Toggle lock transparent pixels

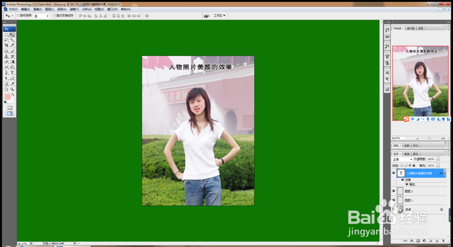coord(402,165)
